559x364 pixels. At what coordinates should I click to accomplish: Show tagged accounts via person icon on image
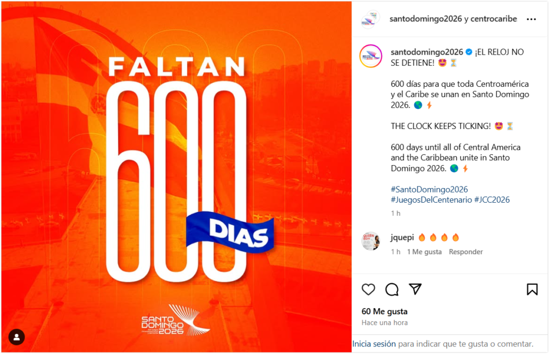[x=16, y=337]
